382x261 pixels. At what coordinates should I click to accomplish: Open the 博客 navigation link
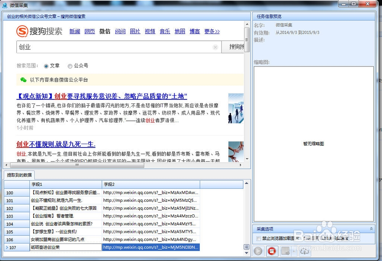click(x=195, y=31)
